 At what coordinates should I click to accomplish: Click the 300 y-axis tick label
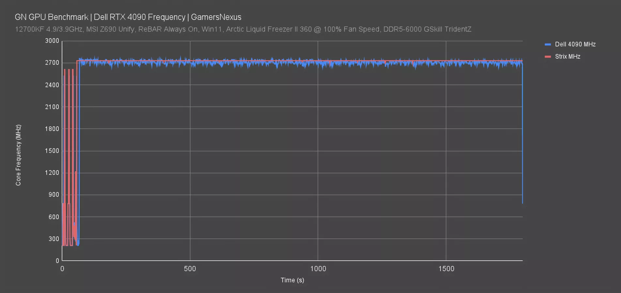click(x=54, y=239)
